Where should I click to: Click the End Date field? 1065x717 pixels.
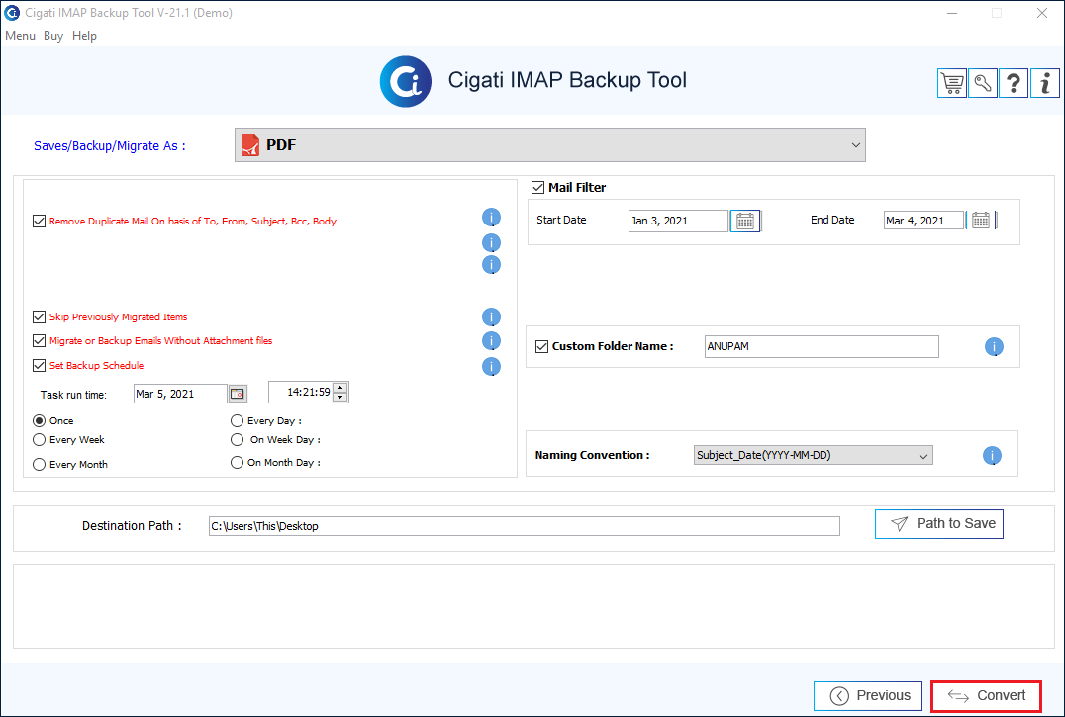click(x=923, y=221)
